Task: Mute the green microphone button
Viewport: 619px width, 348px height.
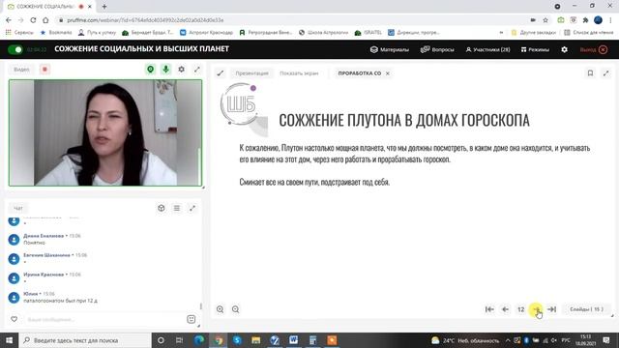Action: coord(165,70)
